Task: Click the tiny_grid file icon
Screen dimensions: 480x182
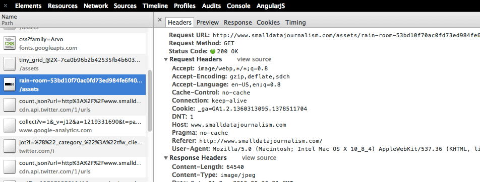Action: [9, 64]
